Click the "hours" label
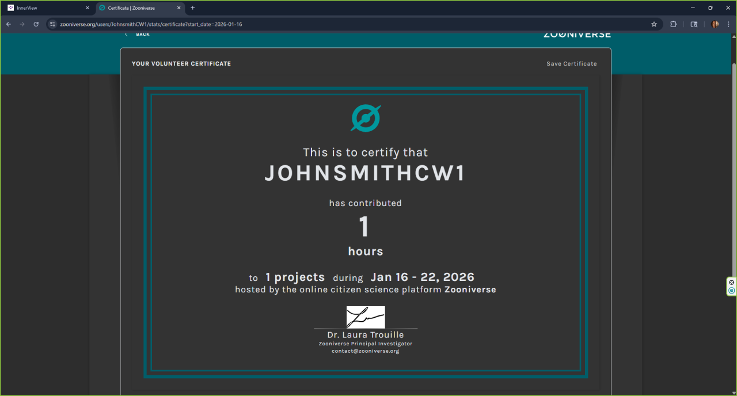This screenshot has width=737, height=396. coord(366,252)
